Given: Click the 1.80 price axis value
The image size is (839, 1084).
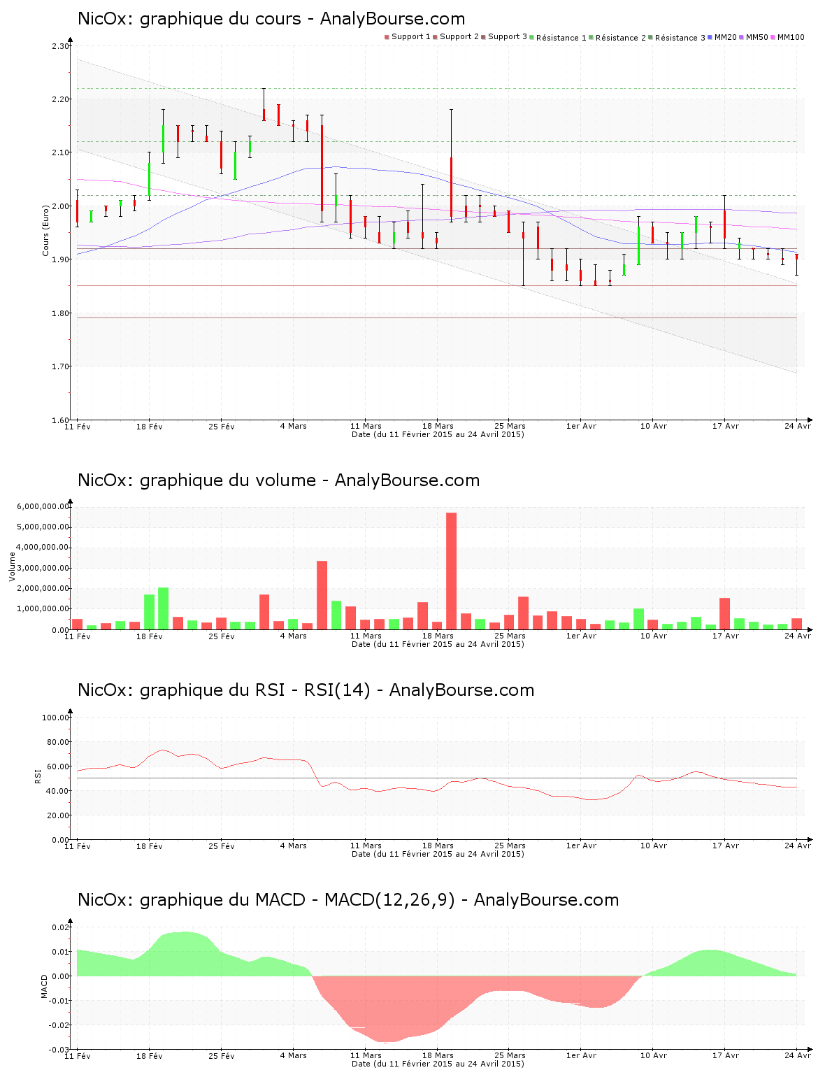Looking at the screenshot, I should tap(60, 313).
